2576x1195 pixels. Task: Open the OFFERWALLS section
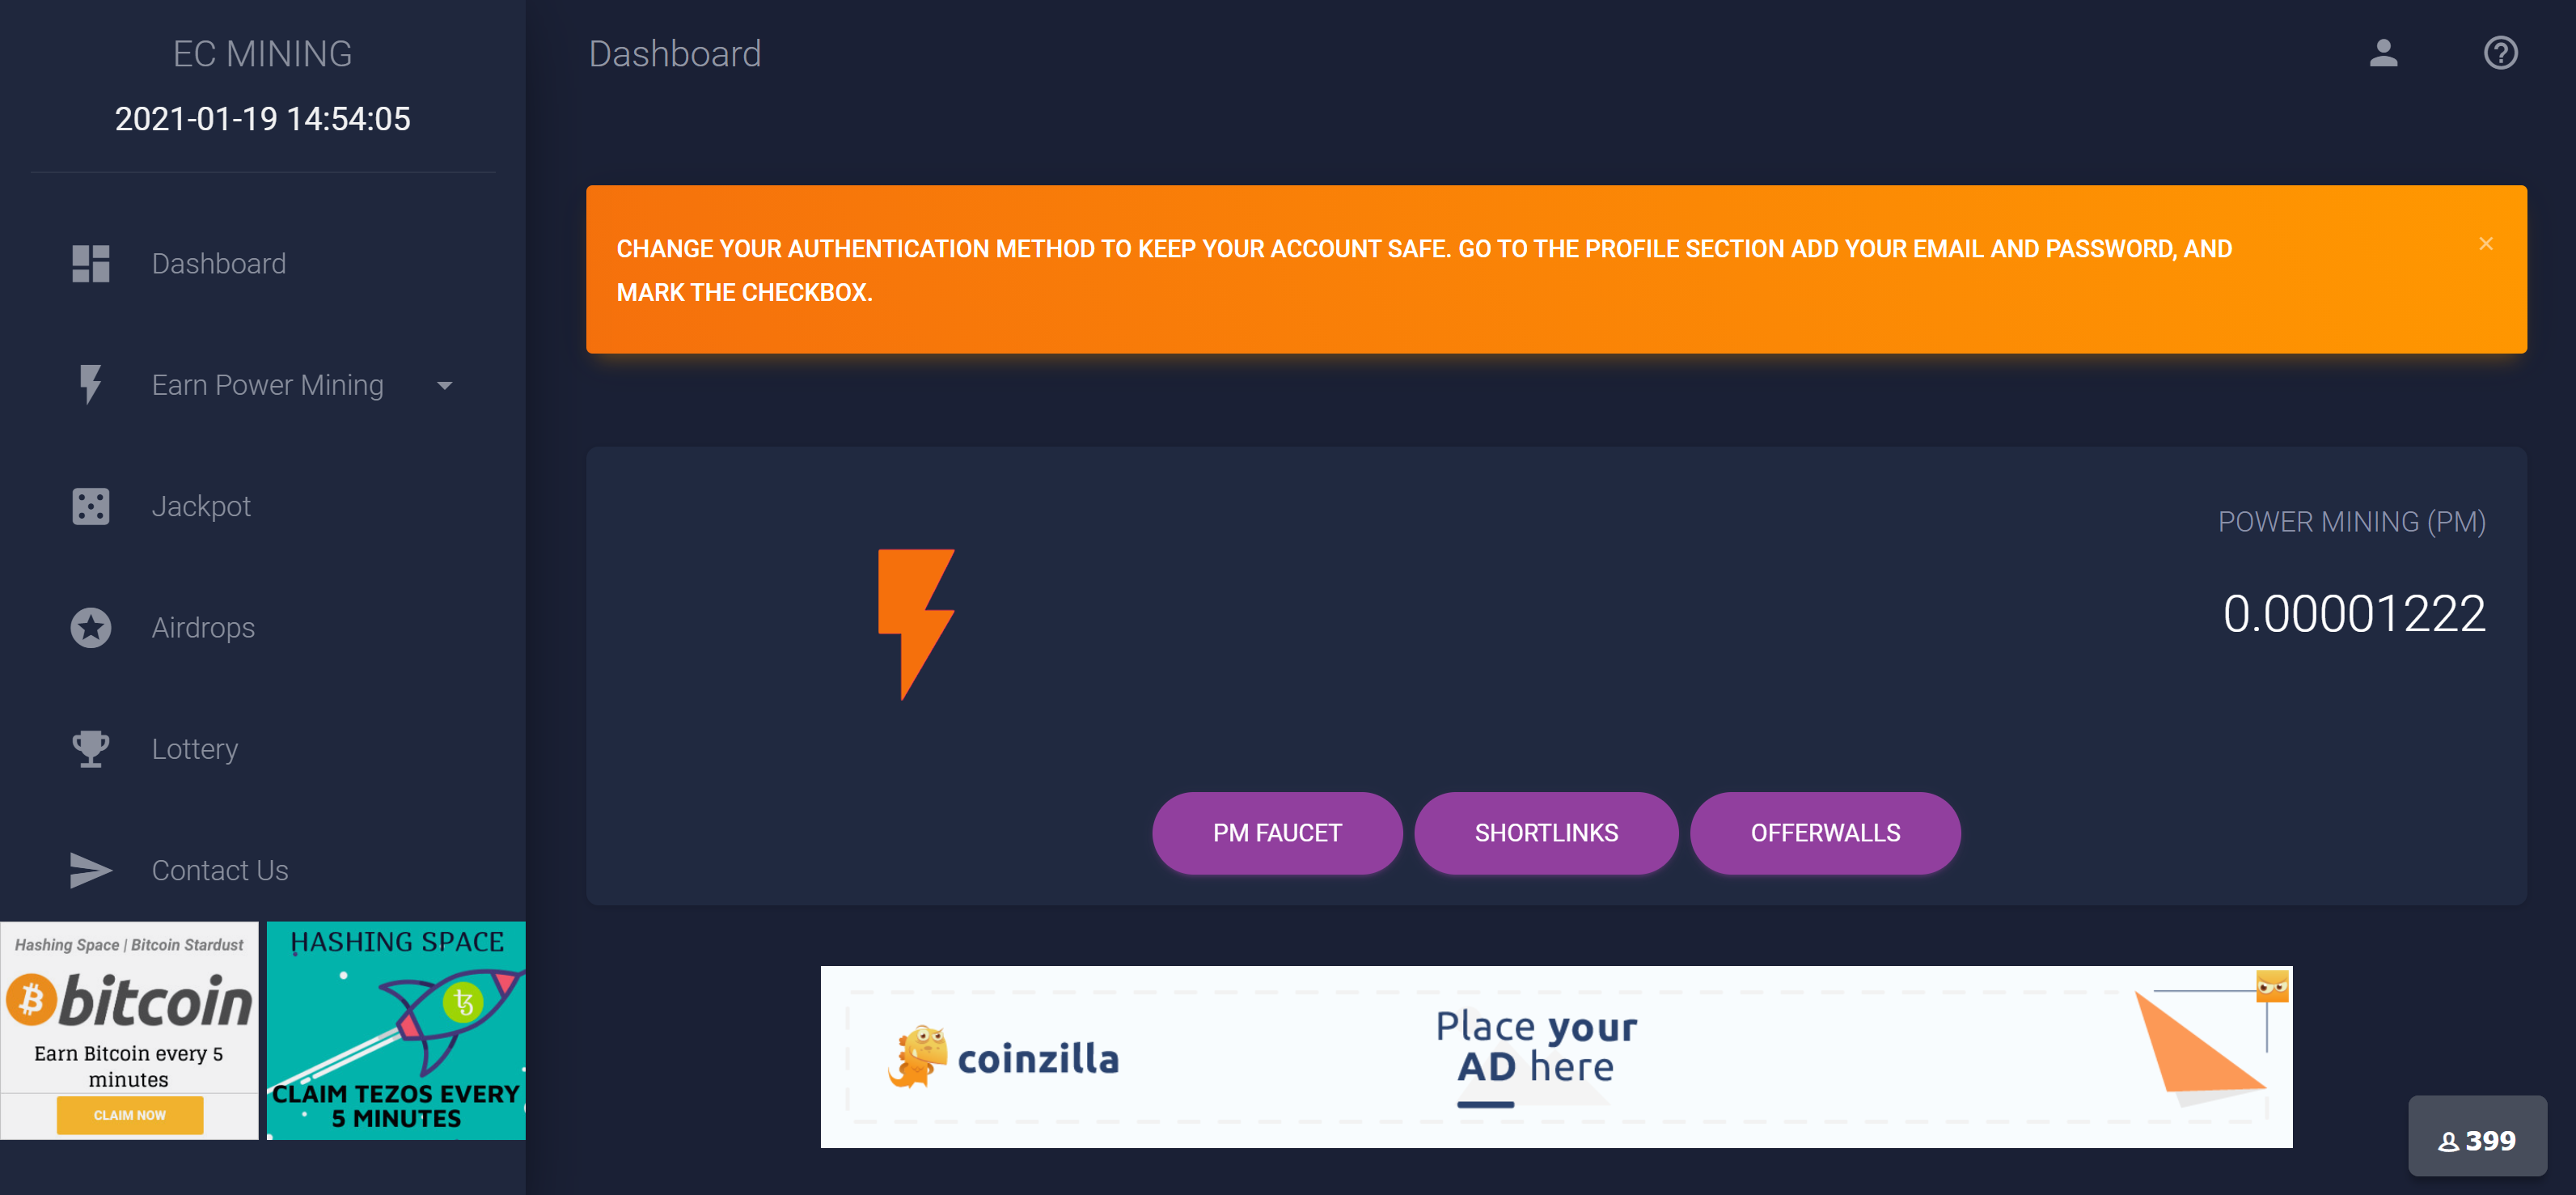(1825, 832)
